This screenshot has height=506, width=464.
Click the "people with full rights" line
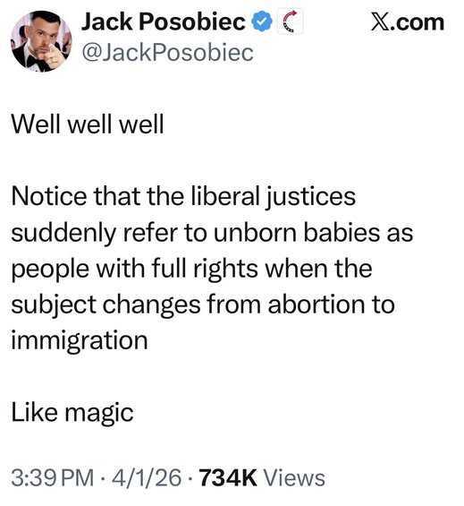(191, 270)
